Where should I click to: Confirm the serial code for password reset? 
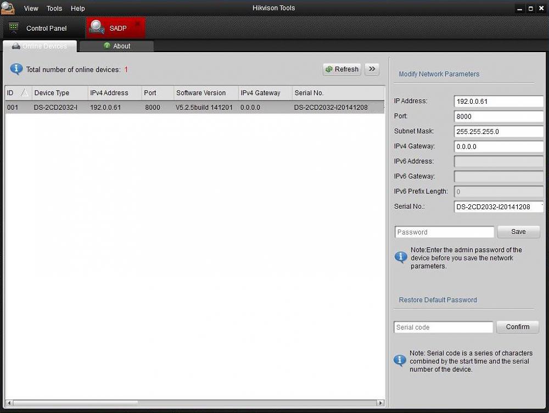[x=517, y=327]
